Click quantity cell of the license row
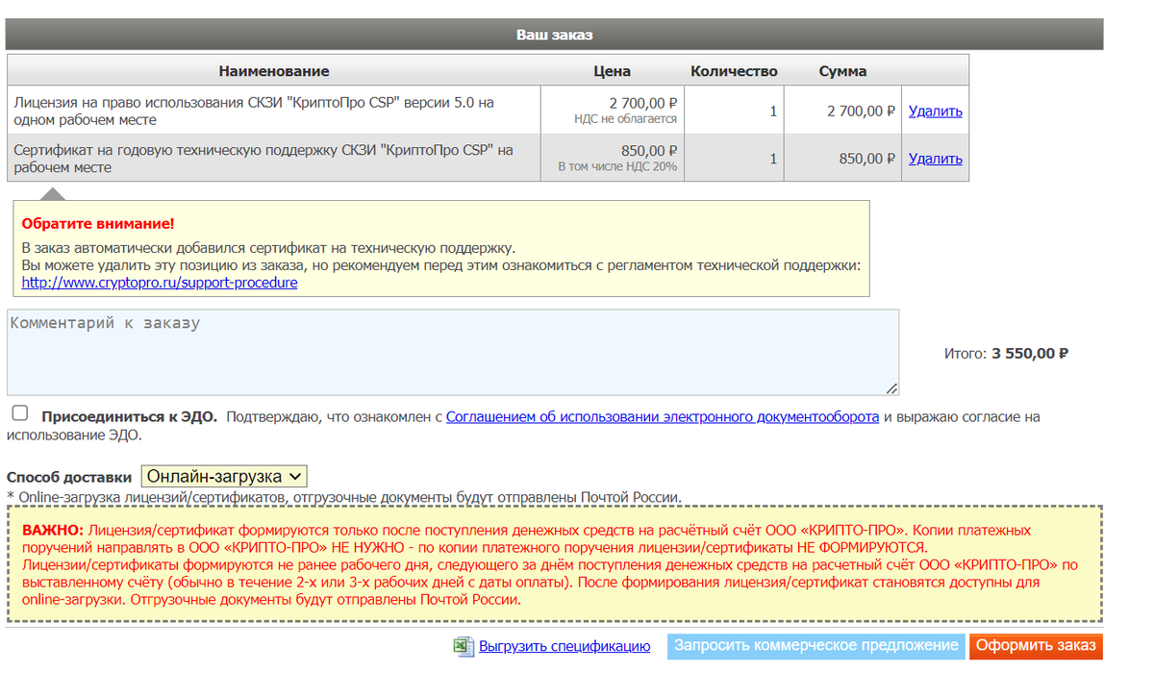Screen dimensions: 1154x697 tap(734, 111)
